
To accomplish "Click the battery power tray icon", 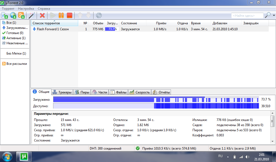I will (234, 157).
